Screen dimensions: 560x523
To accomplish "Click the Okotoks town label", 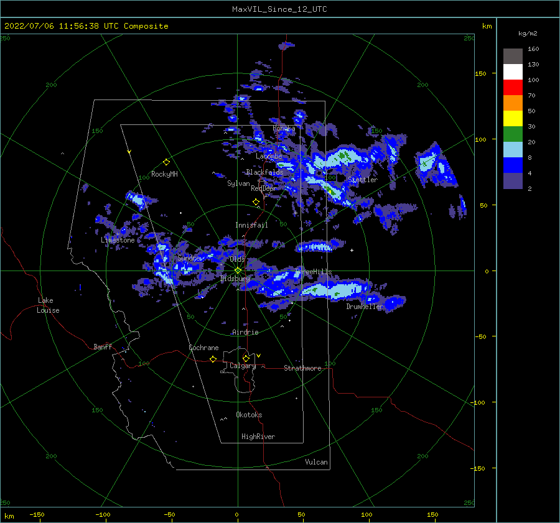I will click(x=249, y=415).
